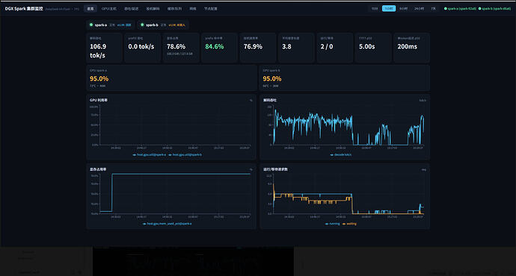Click the 84.6% green metric card
The image size is (516, 276).
219,48
